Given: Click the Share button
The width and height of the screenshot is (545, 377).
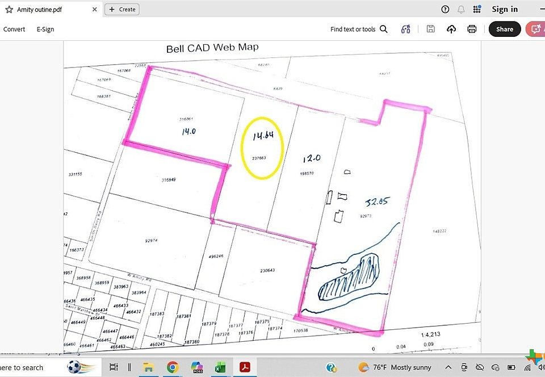Looking at the screenshot, I should [505, 29].
